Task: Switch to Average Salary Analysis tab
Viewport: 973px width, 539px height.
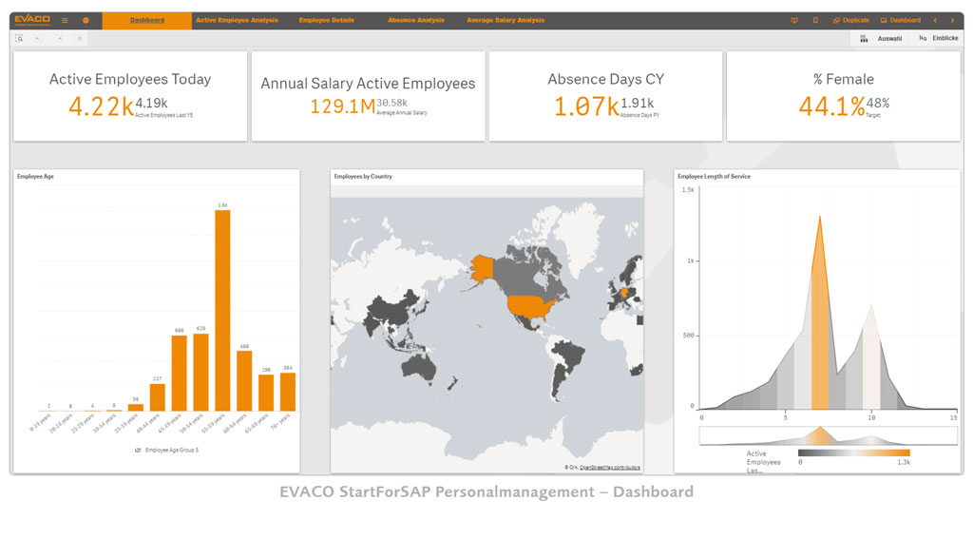Action: point(506,21)
